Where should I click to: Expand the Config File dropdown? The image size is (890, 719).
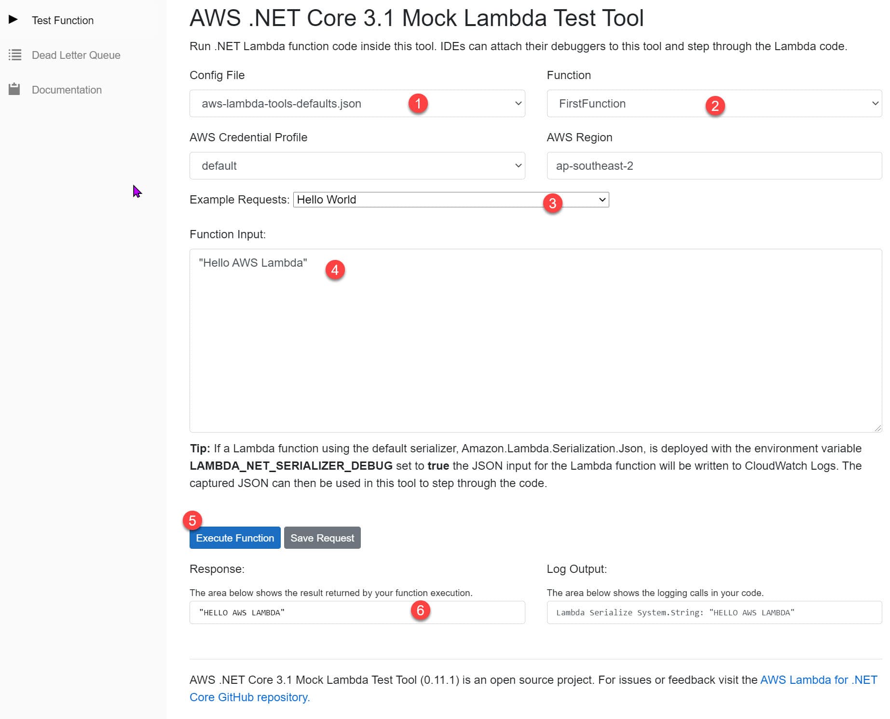[x=357, y=104]
